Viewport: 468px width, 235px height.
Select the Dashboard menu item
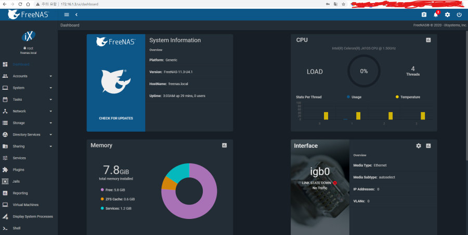click(x=29, y=64)
